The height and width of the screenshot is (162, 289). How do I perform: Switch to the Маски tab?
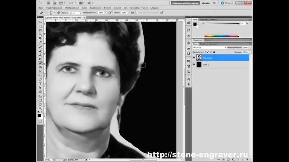(x=208, y=40)
